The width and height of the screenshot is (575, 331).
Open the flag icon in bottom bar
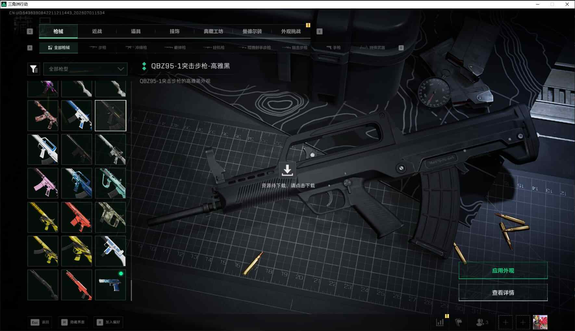(458, 322)
